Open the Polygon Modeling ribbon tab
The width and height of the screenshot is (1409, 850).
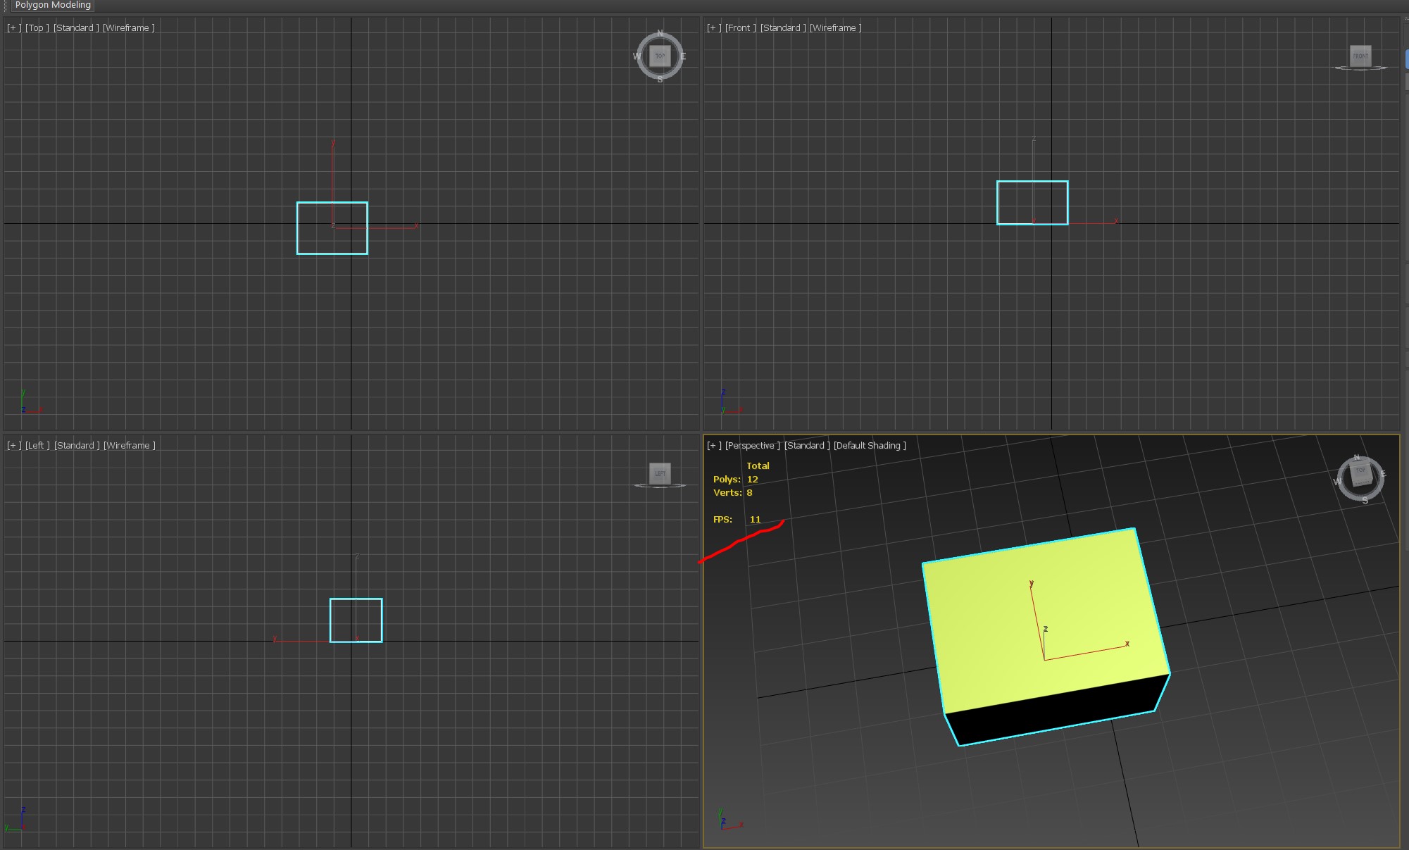click(53, 5)
